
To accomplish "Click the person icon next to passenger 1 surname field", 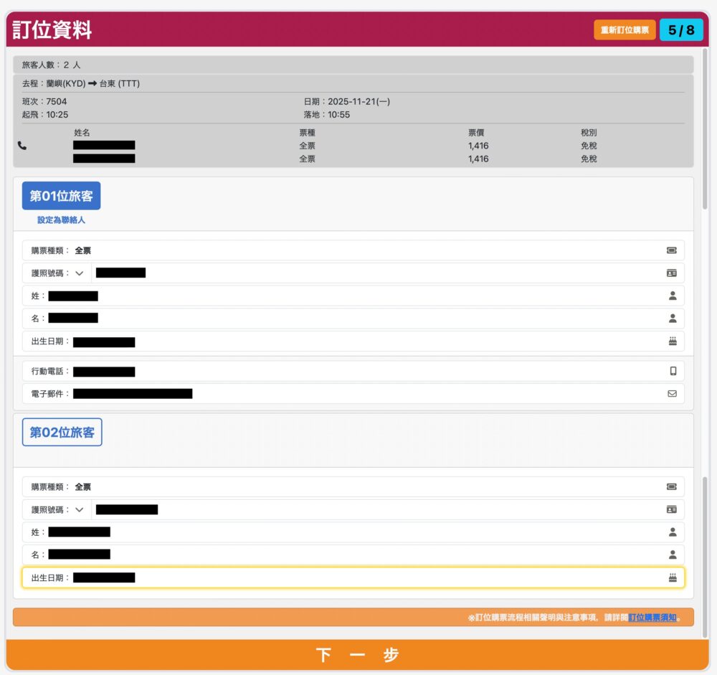I will [x=671, y=296].
